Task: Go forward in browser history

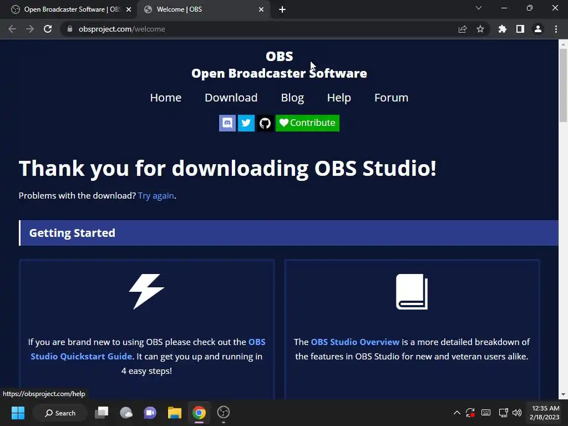Action: (x=30, y=29)
